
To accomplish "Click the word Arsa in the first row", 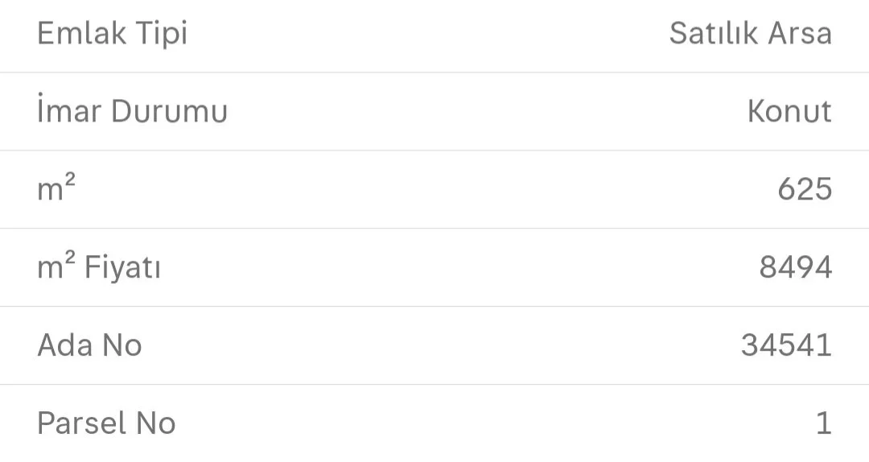I will [x=797, y=34].
